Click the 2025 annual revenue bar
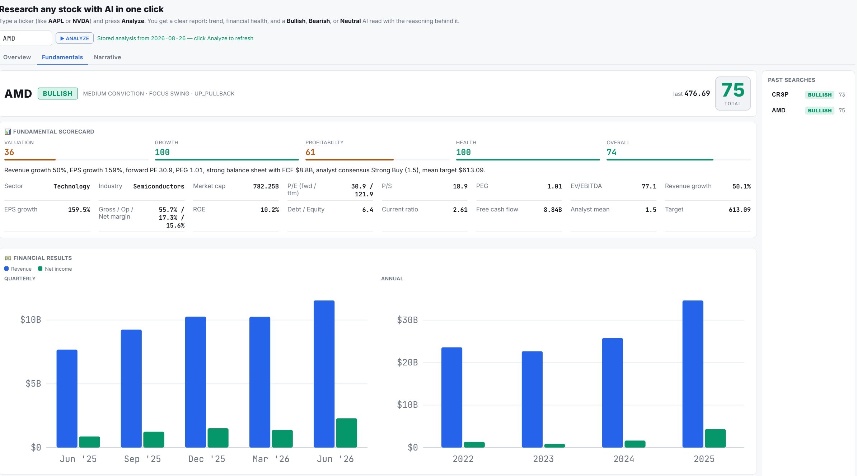The width and height of the screenshot is (857, 476). tap(693, 374)
